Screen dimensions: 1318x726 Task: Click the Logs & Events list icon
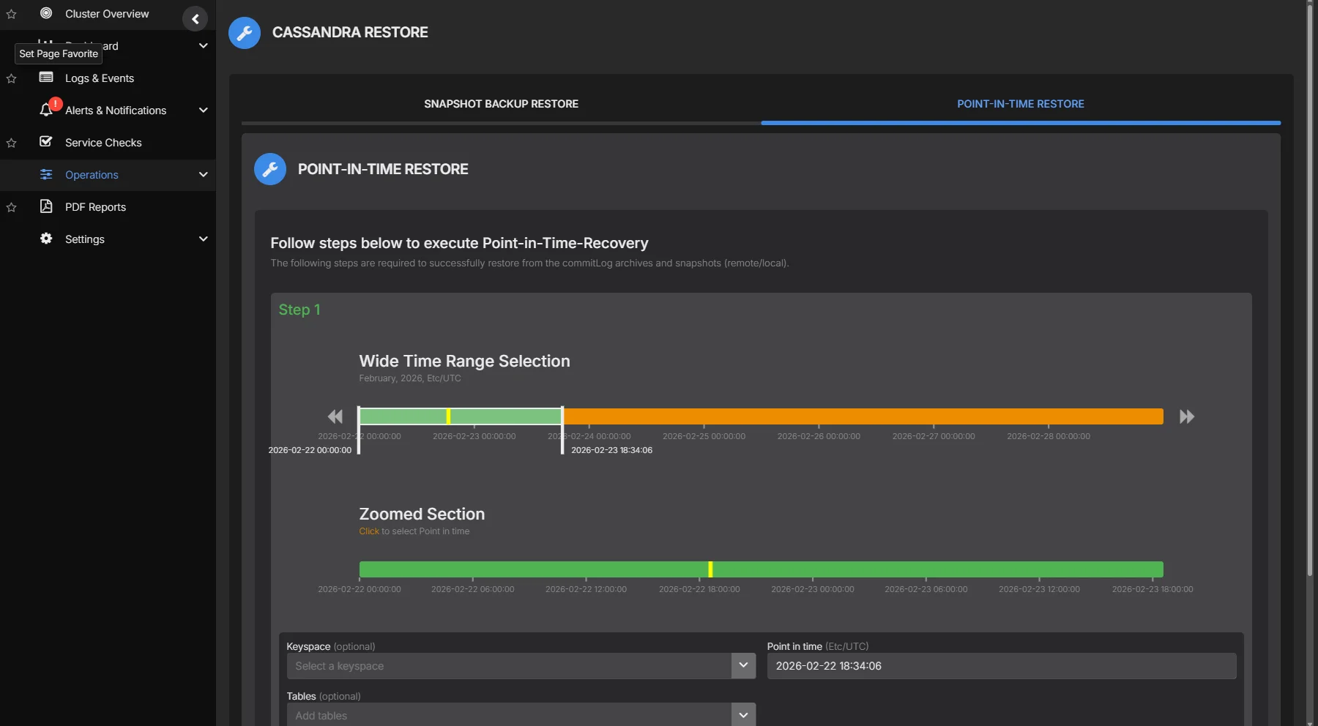[x=46, y=78]
